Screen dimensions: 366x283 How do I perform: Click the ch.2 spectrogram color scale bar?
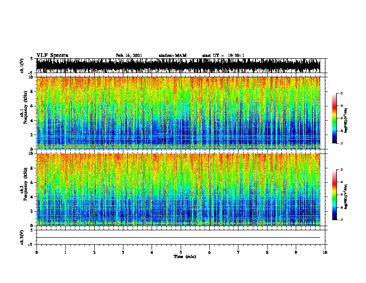[334, 195]
